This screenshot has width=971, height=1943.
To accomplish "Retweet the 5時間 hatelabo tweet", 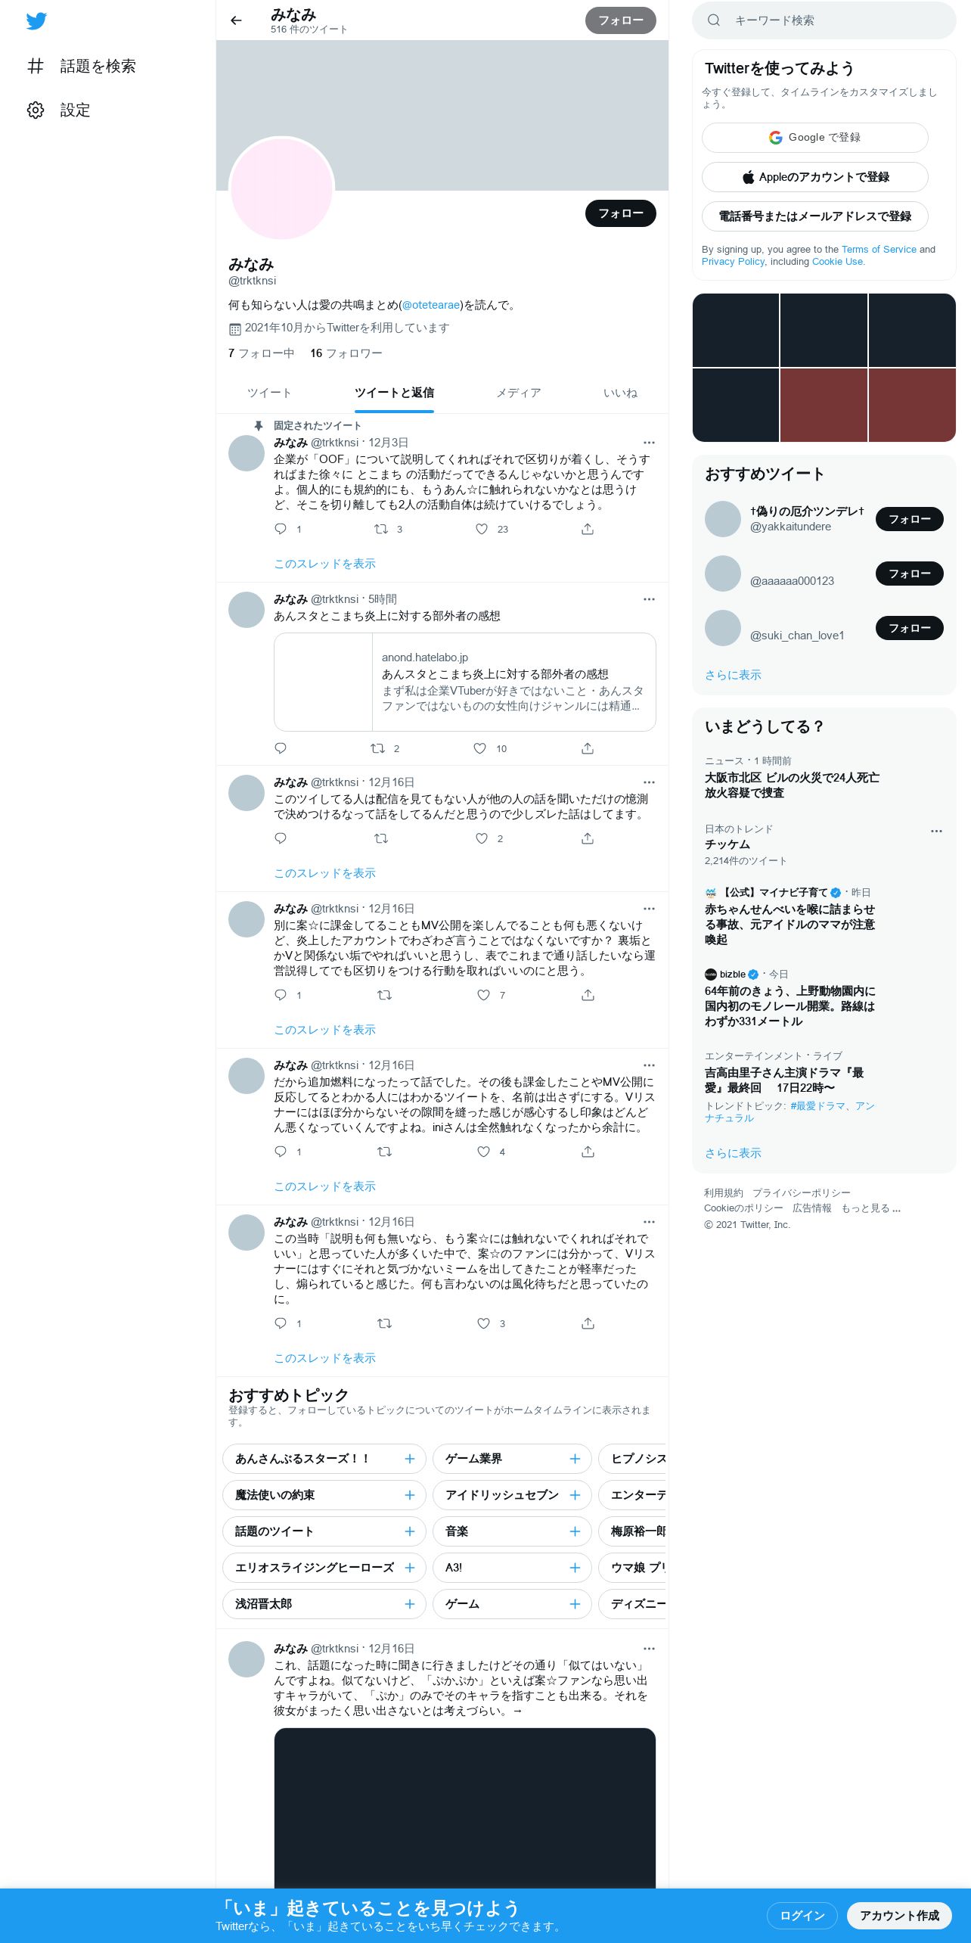I will point(377,748).
